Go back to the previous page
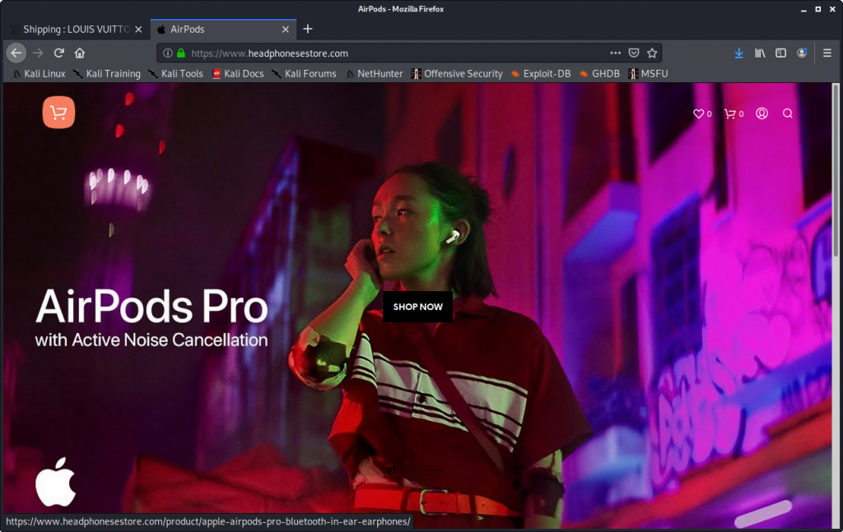Viewport: 843px width, 532px height. (16, 53)
